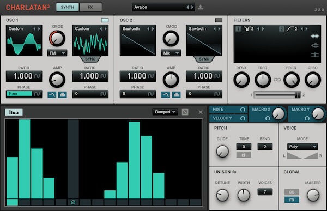Load the next preset after Avalon
Screen dimensions: 327x211
192,7
